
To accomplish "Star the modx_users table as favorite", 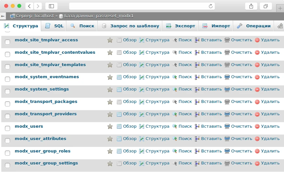I will 110,126.
